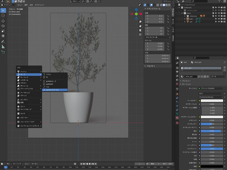Toggle viewport visibility of the pod object

click(219, 19)
